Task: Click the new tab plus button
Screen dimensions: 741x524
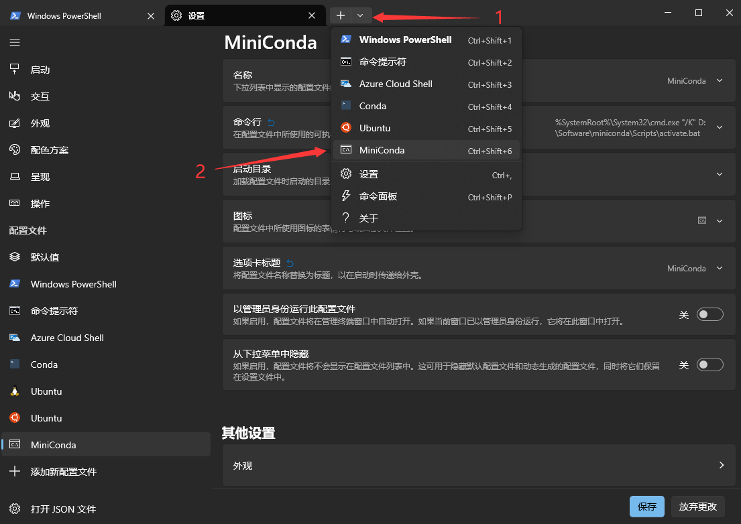Action: point(340,15)
